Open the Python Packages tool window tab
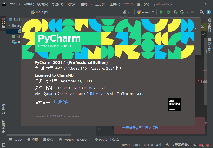 73,139
